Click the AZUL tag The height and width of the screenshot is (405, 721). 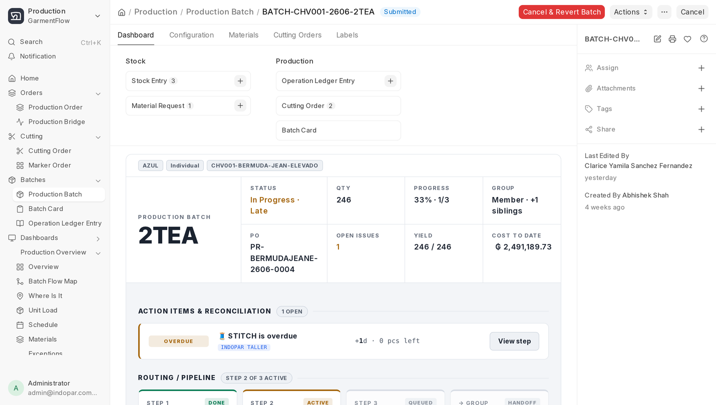(x=151, y=165)
